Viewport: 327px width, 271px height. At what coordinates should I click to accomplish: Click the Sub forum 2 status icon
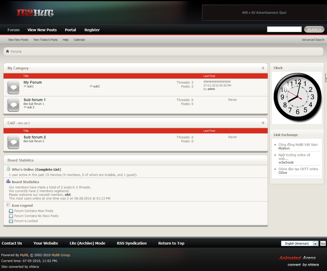[14, 142]
